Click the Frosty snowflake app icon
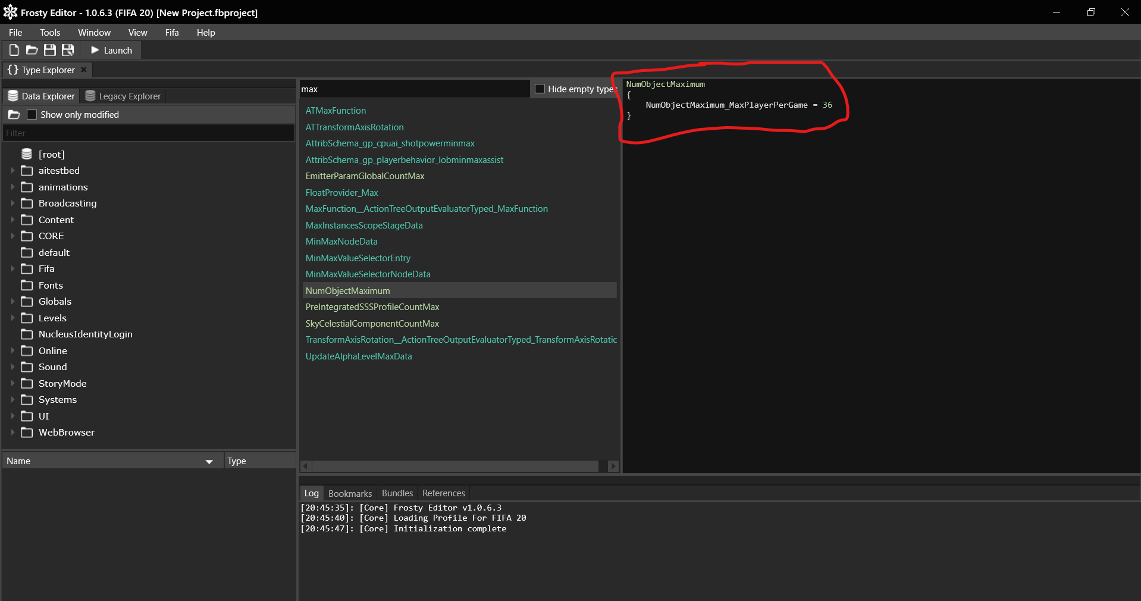Image resolution: width=1141 pixels, height=601 pixels. (10, 12)
